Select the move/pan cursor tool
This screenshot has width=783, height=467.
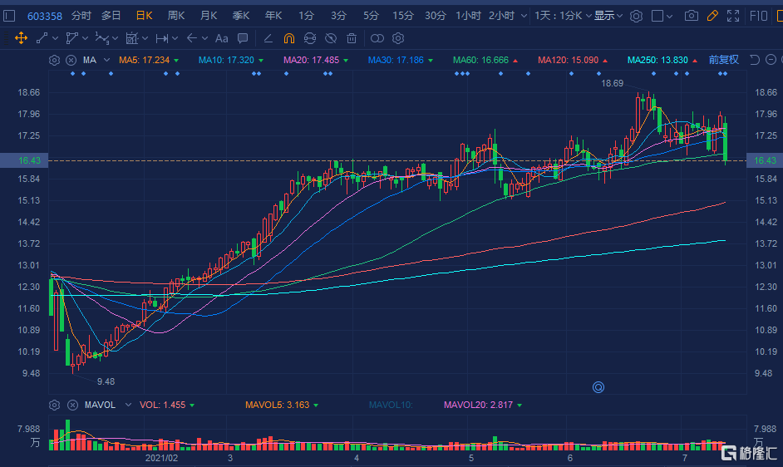click(21, 38)
